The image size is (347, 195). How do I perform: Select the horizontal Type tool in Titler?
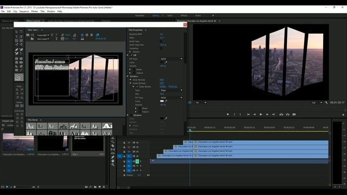(x=17, y=36)
